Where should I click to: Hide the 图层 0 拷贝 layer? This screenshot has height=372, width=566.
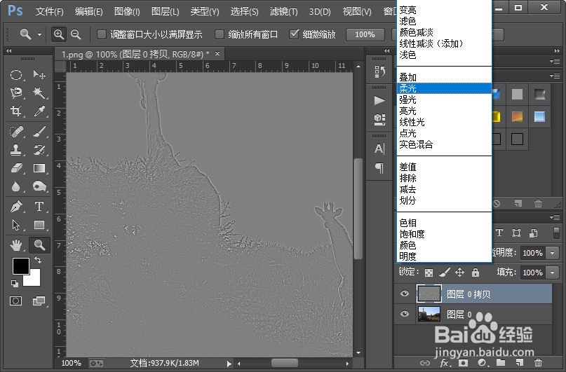405,294
